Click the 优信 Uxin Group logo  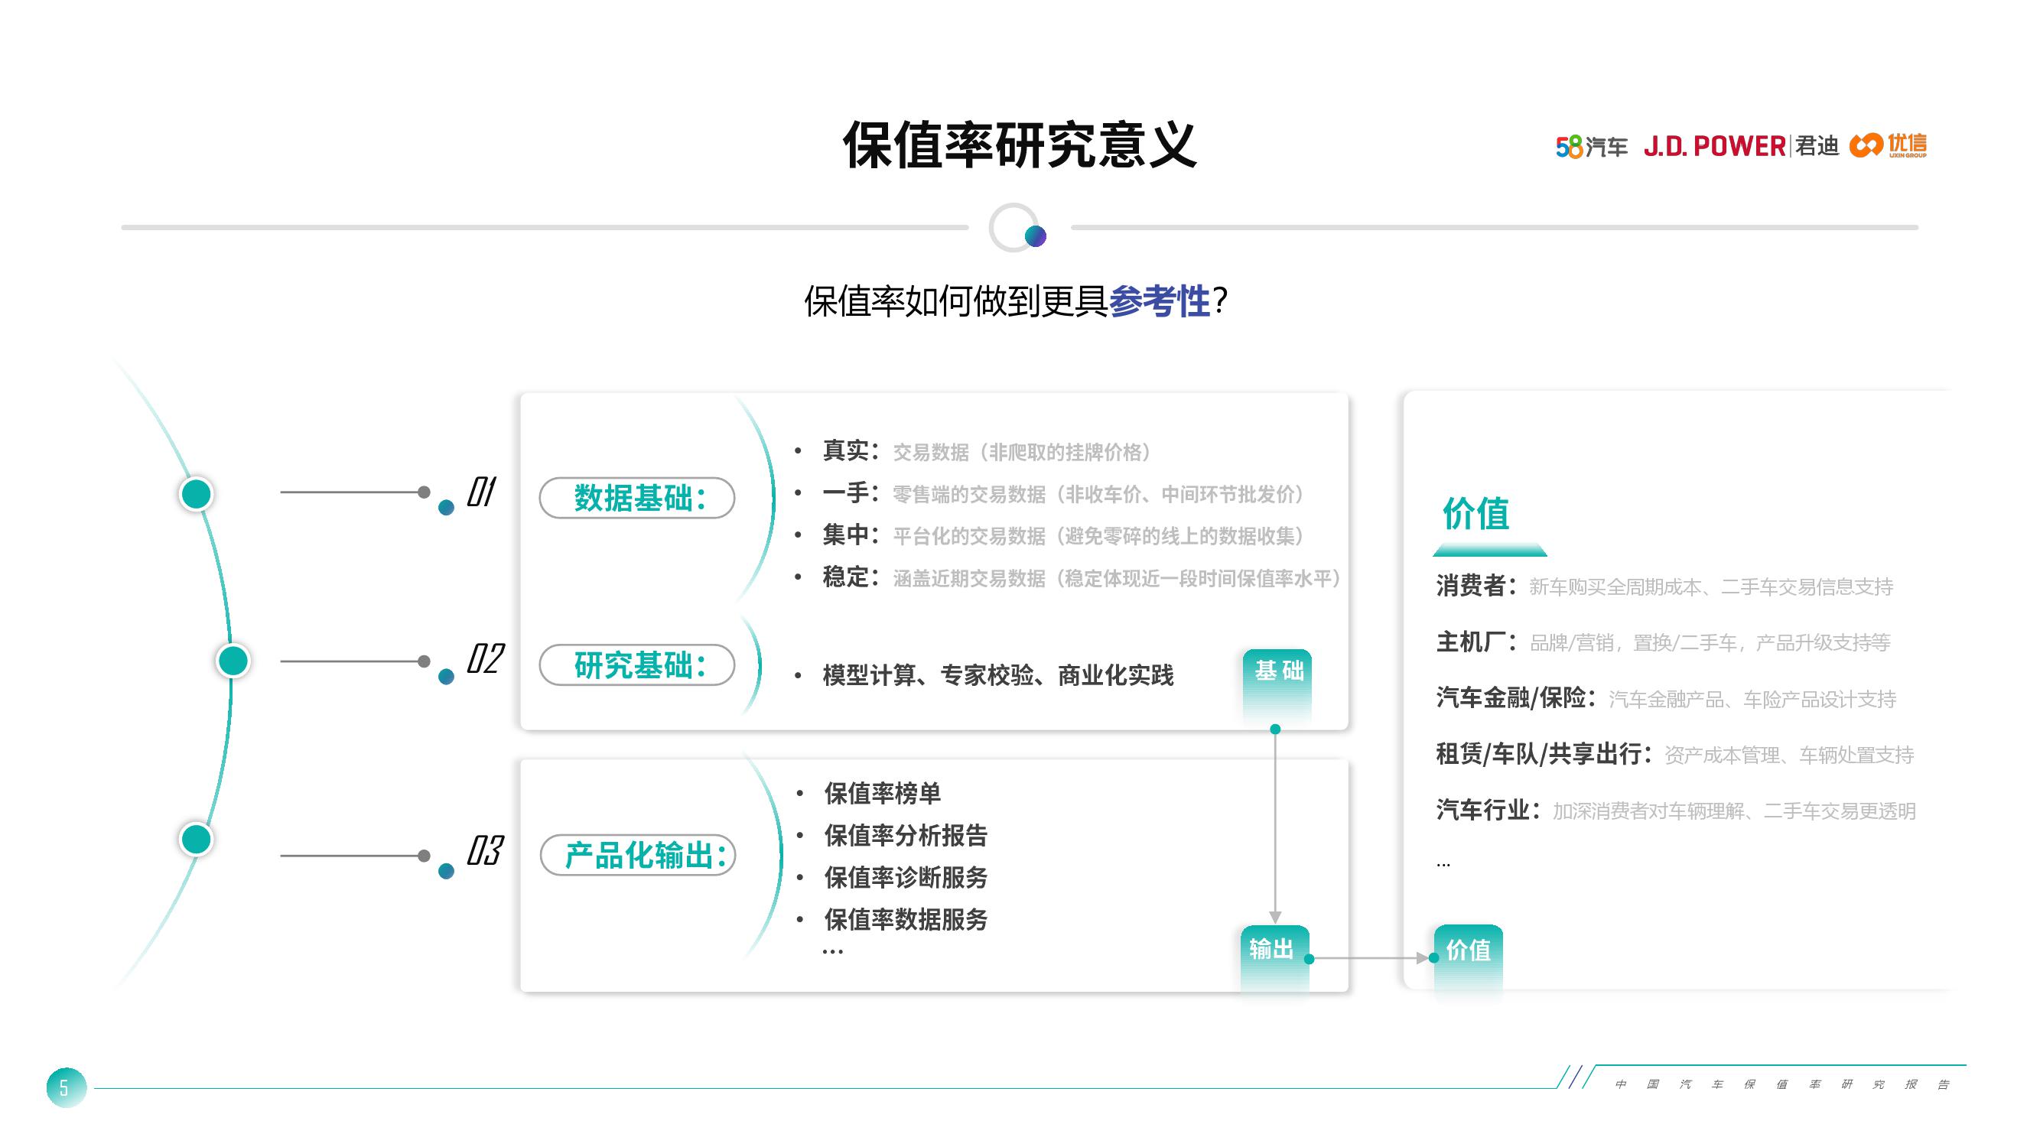[1888, 145]
